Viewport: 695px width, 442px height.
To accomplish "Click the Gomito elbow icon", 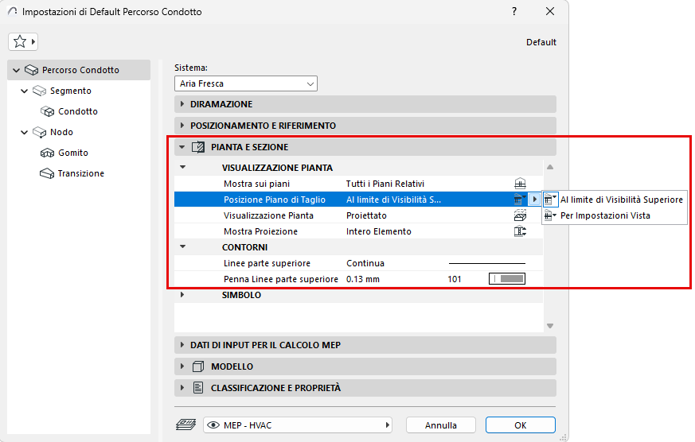I will pos(48,153).
